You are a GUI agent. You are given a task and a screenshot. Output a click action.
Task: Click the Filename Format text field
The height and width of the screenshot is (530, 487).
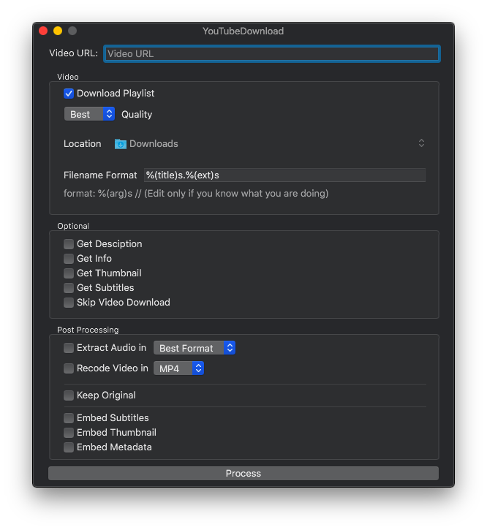point(284,175)
